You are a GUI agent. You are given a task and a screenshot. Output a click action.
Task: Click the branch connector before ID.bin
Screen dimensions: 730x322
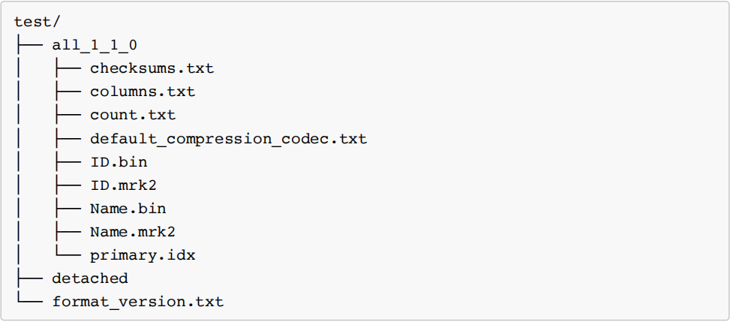click(67, 162)
